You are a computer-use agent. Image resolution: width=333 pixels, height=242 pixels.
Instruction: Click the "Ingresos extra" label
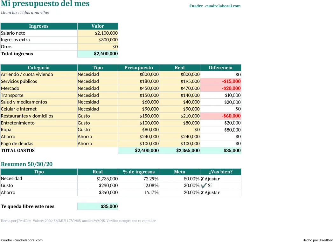tap(15, 40)
